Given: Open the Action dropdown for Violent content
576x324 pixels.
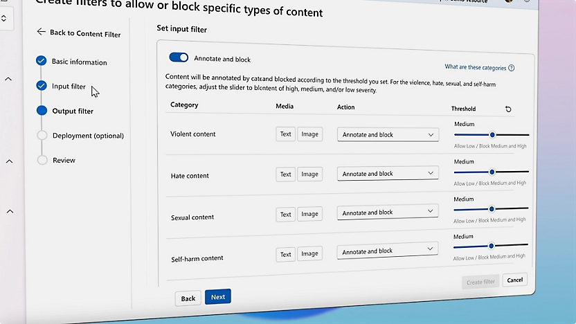Looking at the screenshot, I should tap(388, 134).
